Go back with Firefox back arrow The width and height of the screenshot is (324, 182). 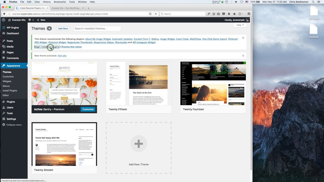click(4, 14)
